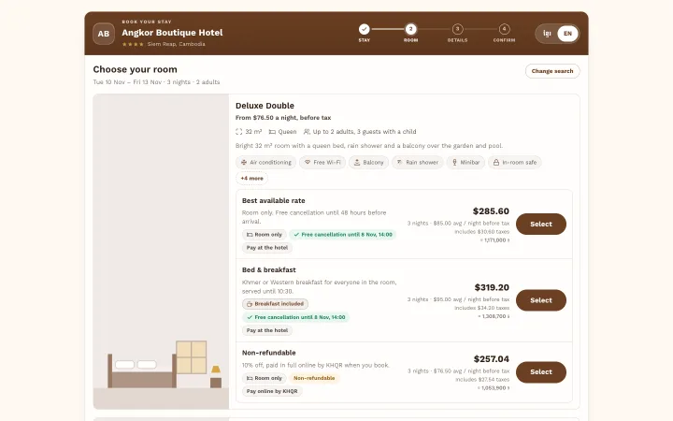
Task: Click Room only tag under Best available rate
Action: pos(265,235)
